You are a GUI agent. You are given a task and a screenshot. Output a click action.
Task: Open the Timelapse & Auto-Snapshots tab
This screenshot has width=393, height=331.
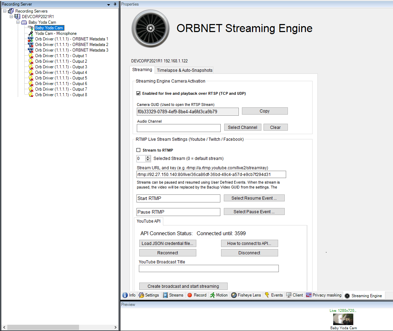click(x=184, y=70)
